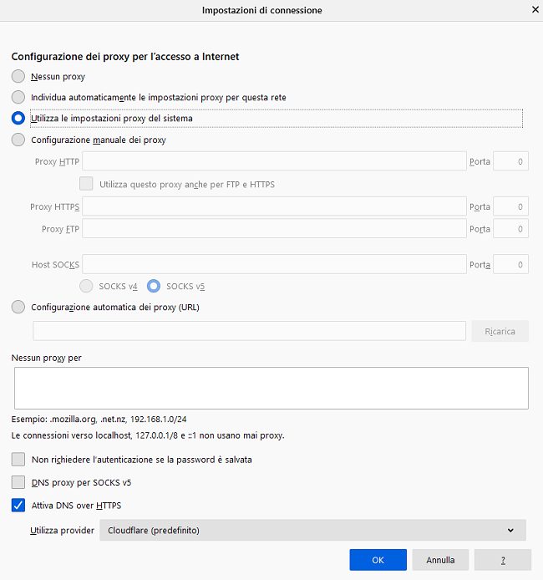The image size is (543, 580).
Task: Open help with the question mark button
Action: pyautogui.click(x=502, y=560)
